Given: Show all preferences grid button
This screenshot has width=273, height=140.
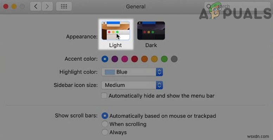Looking at the screenshot, I should pyautogui.click(x=64, y=6).
